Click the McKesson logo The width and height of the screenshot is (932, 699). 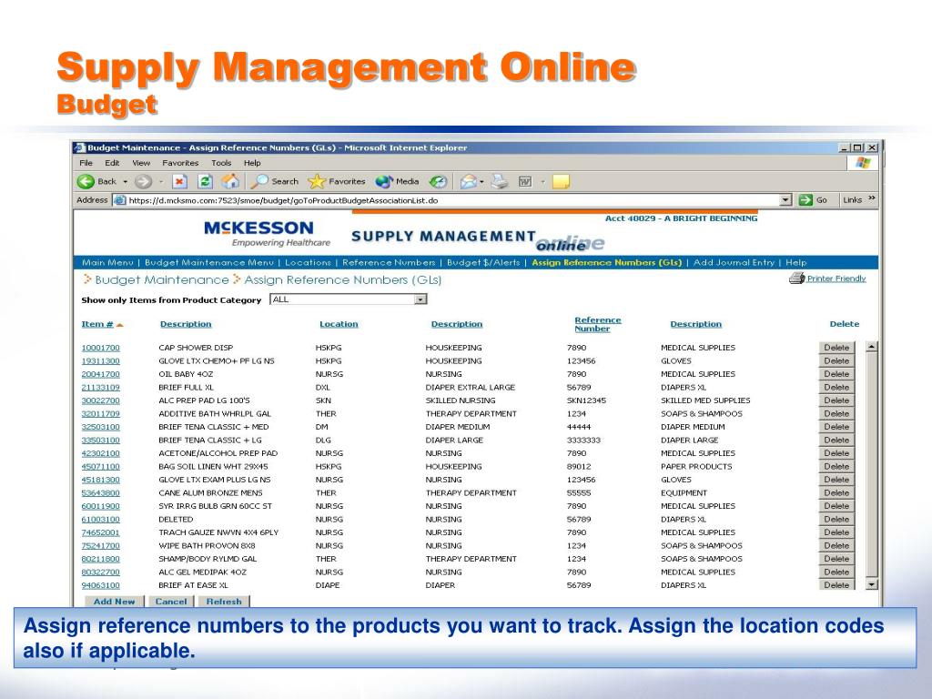(x=267, y=234)
